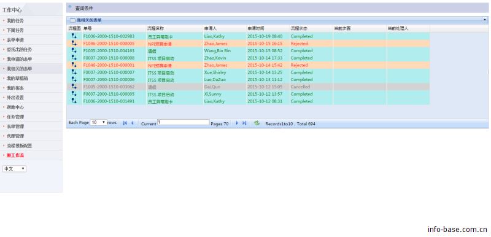
Task: Click applicant Wang,Bin Bin cell
Action: pyautogui.click(x=217, y=51)
